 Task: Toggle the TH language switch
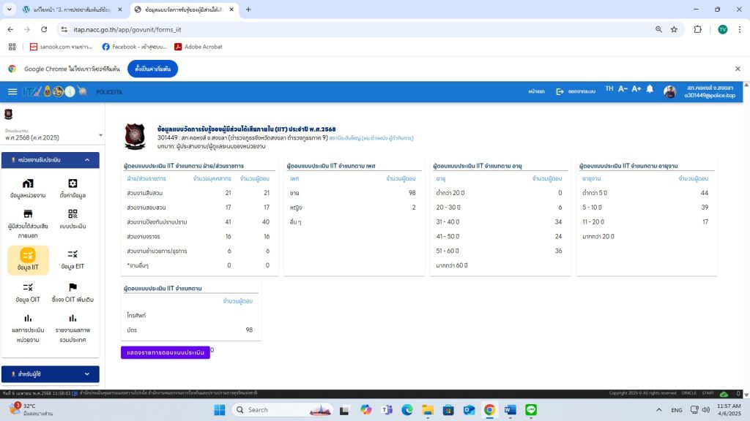pos(609,89)
